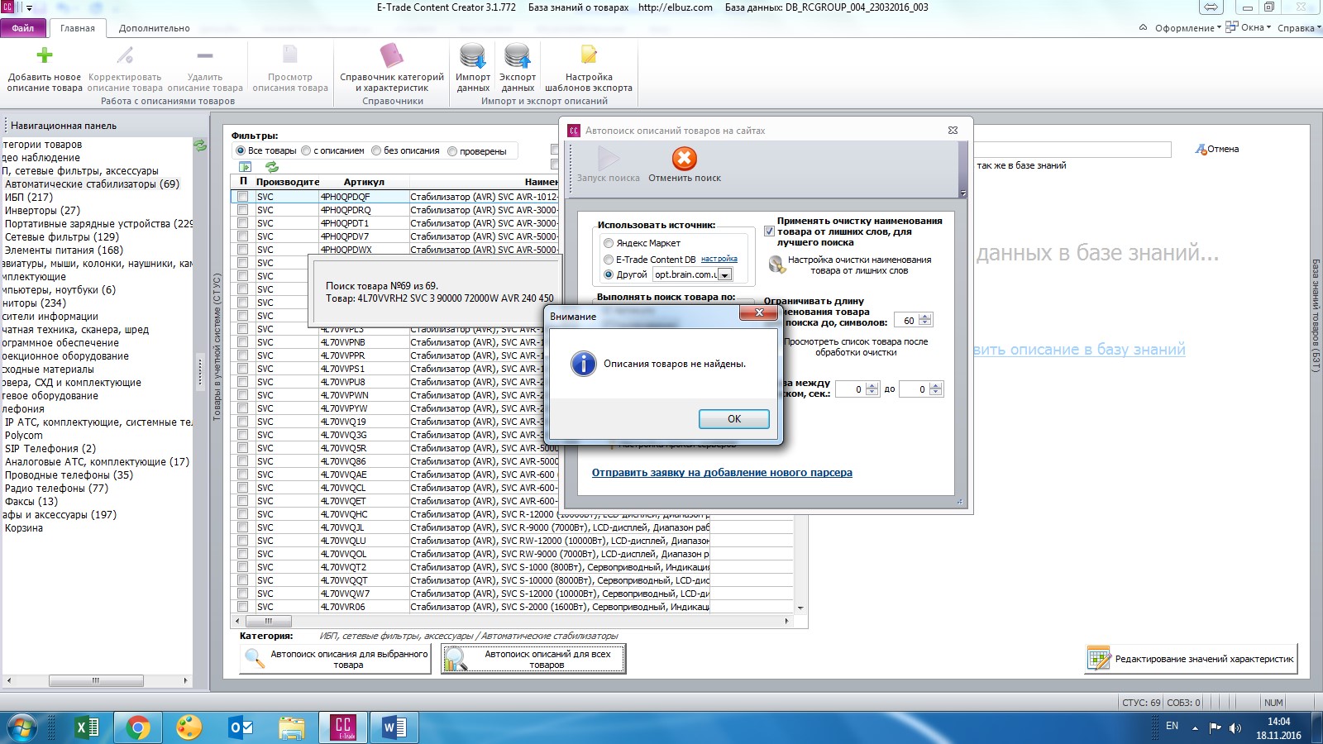
Task: Click the Просмотр описания товара page icon
Action: tap(290, 55)
